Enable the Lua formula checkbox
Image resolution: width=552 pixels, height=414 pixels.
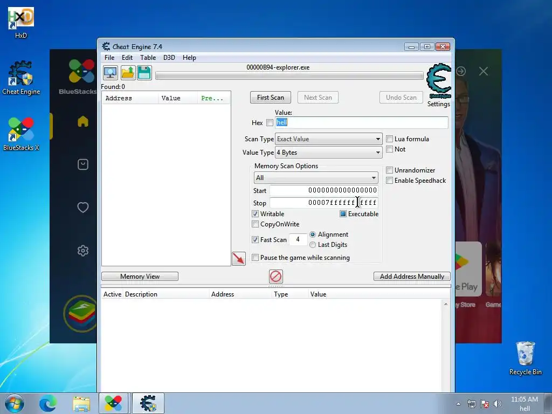(389, 139)
